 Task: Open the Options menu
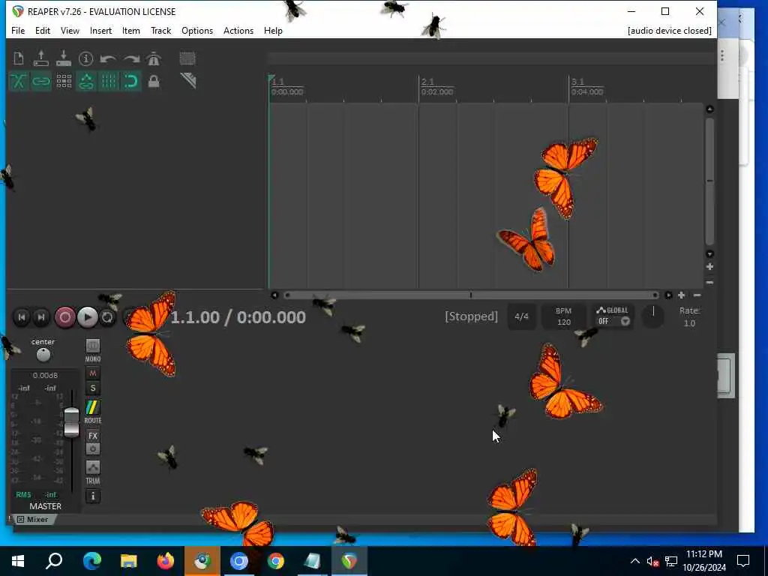tap(197, 30)
